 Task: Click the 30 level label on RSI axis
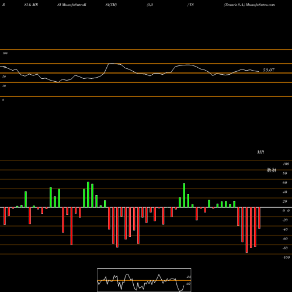(x=4, y=86)
